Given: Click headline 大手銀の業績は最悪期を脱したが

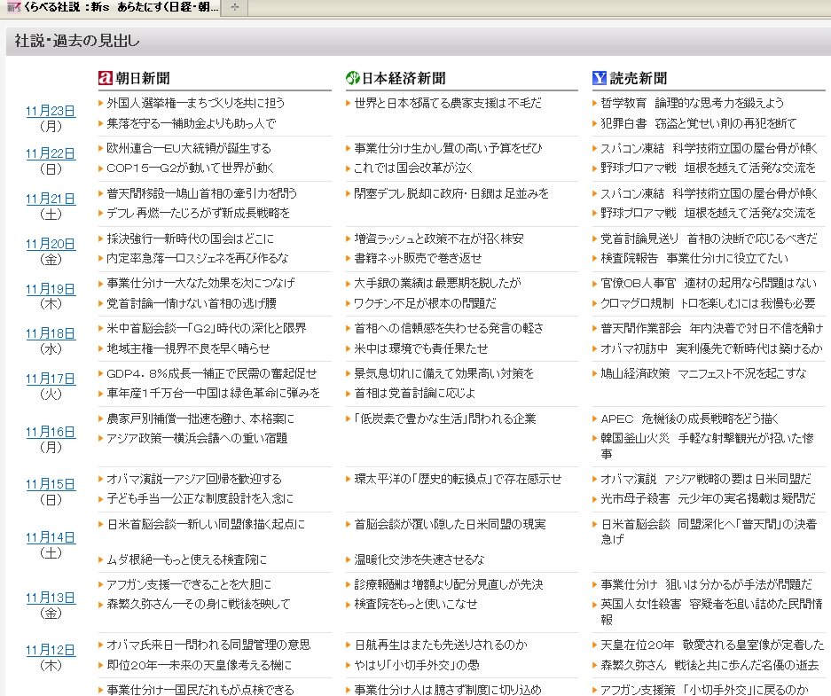Looking at the screenshot, I should click(438, 284).
